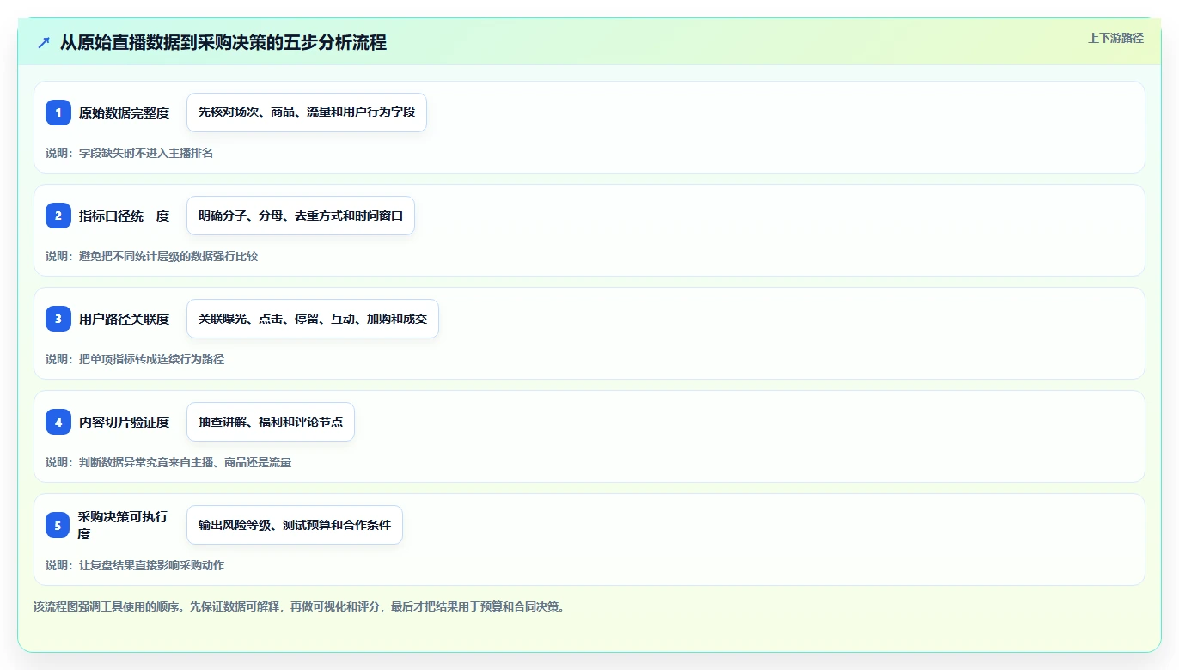
Task: Click the pill 先核对场次、商品、流量和用户行为字段
Action: point(307,113)
